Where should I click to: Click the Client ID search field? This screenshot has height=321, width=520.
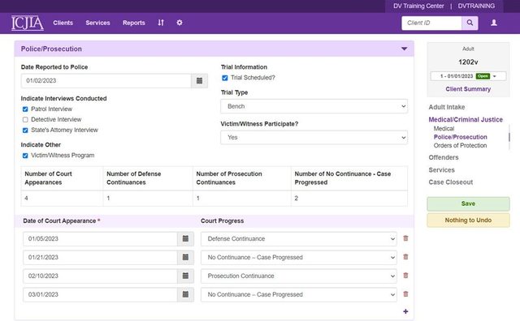click(x=431, y=23)
